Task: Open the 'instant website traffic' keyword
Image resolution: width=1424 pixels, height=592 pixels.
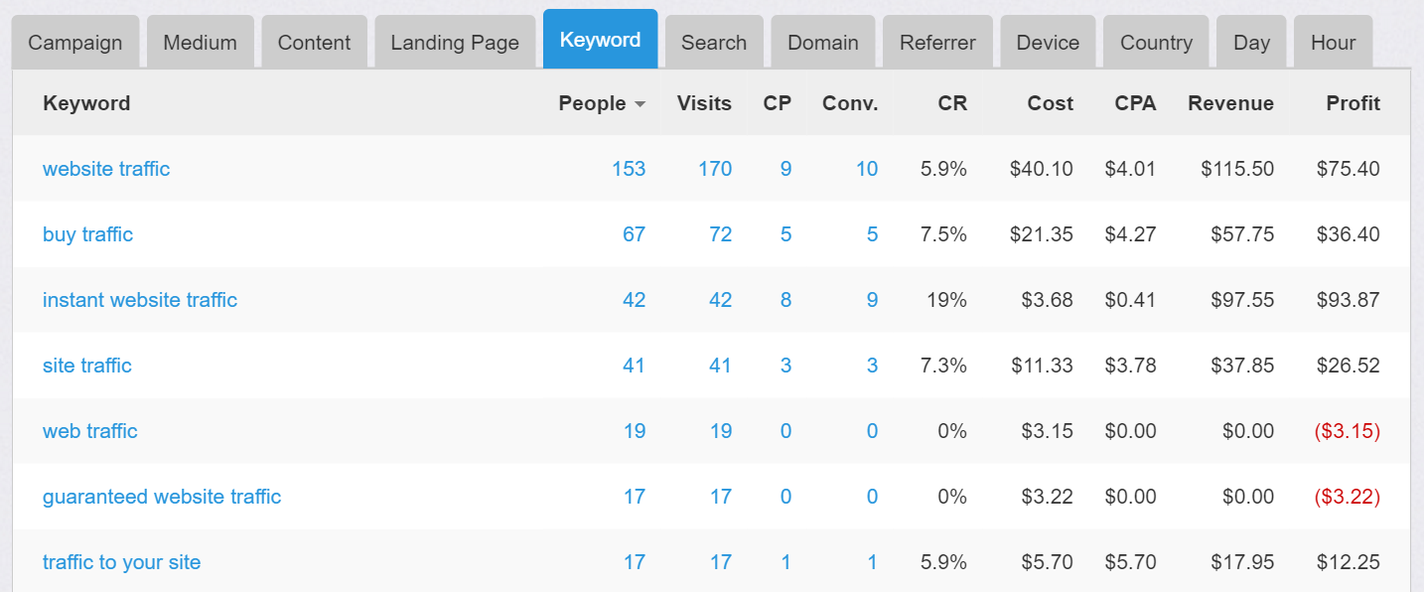Action: [140, 300]
